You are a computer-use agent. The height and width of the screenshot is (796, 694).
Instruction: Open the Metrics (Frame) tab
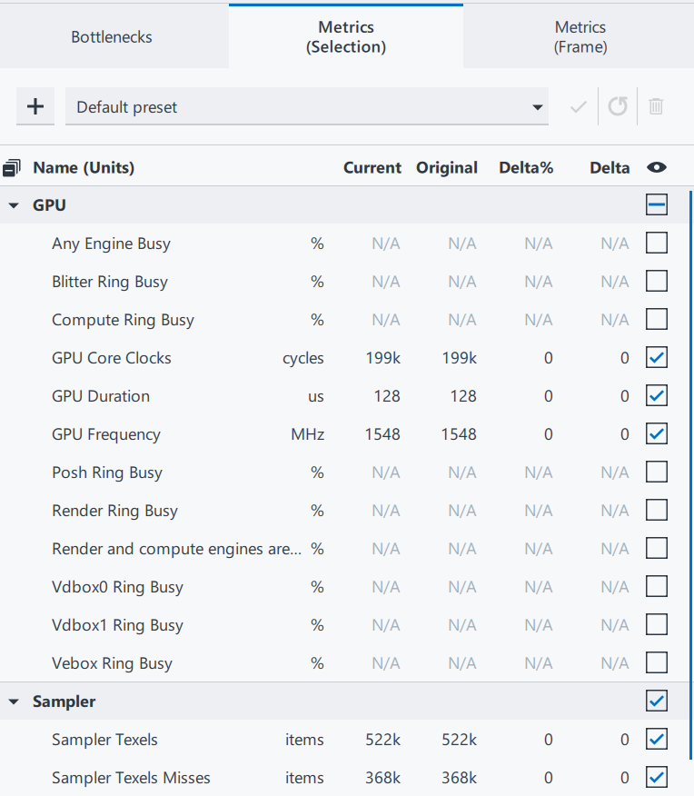pos(580,36)
